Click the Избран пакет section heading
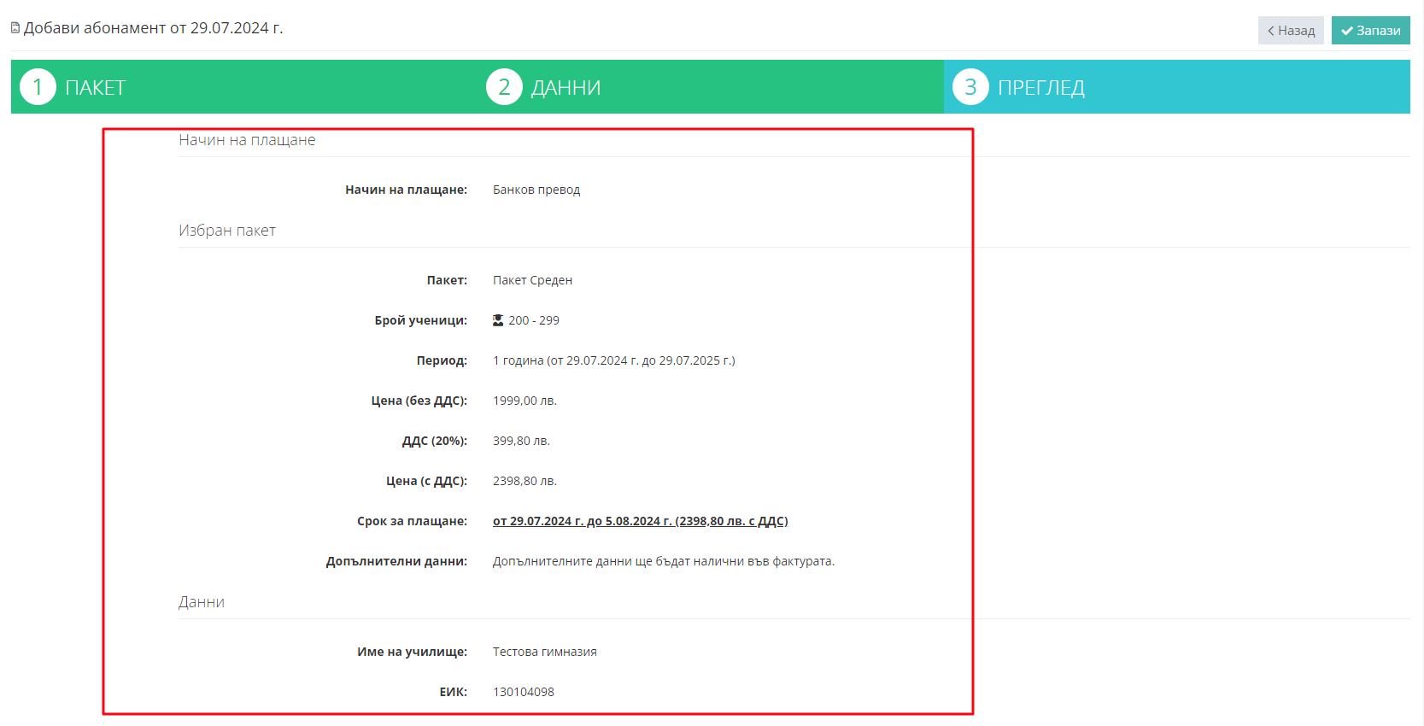The width and height of the screenshot is (1424, 726). click(x=227, y=231)
